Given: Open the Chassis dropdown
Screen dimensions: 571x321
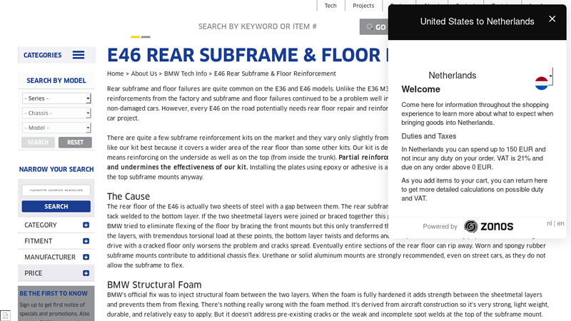Looking at the screenshot, I should (x=56, y=113).
